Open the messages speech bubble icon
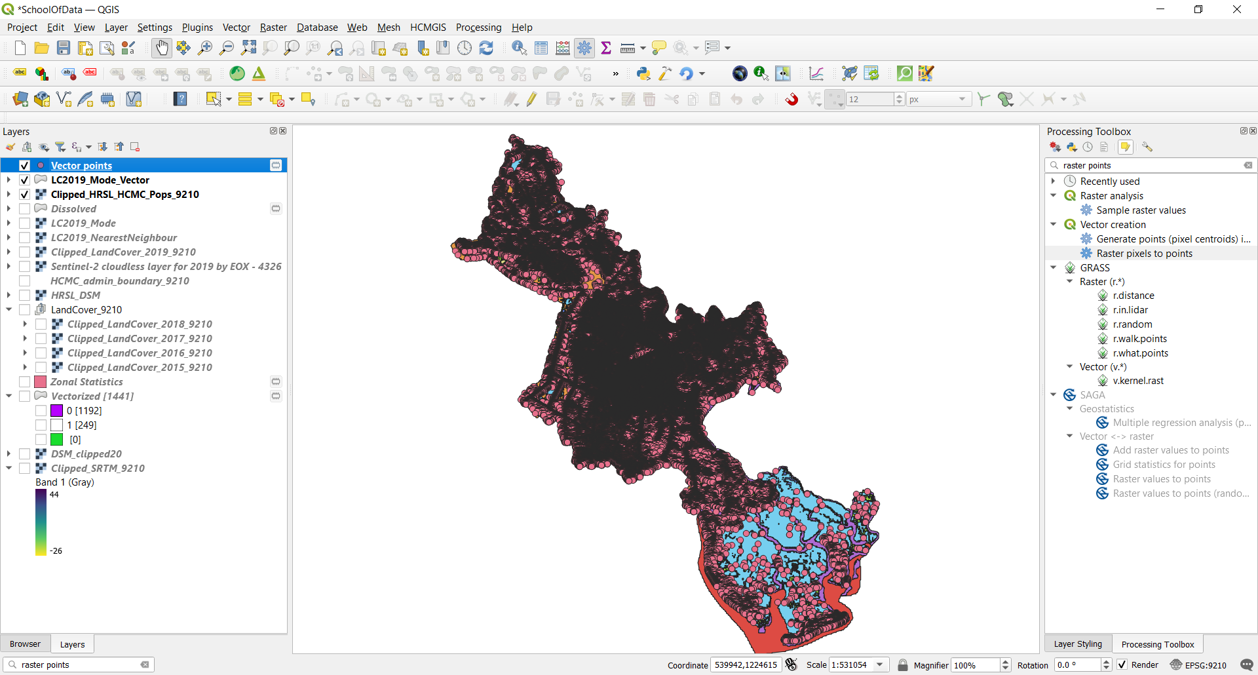The height and width of the screenshot is (675, 1258). pos(1247,665)
